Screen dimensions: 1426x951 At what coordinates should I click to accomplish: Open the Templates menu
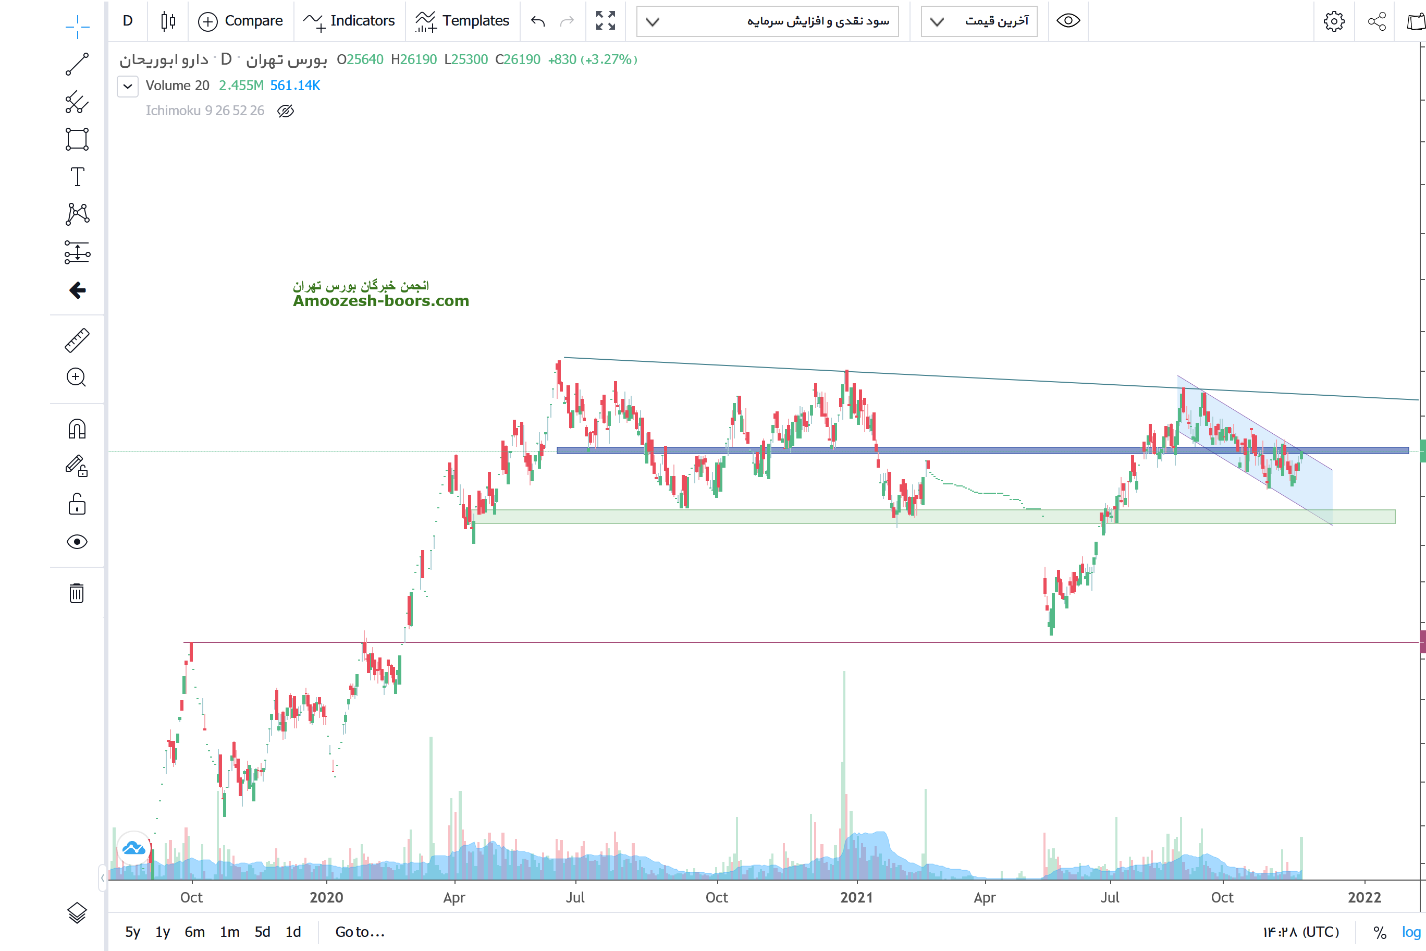(x=462, y=21)
